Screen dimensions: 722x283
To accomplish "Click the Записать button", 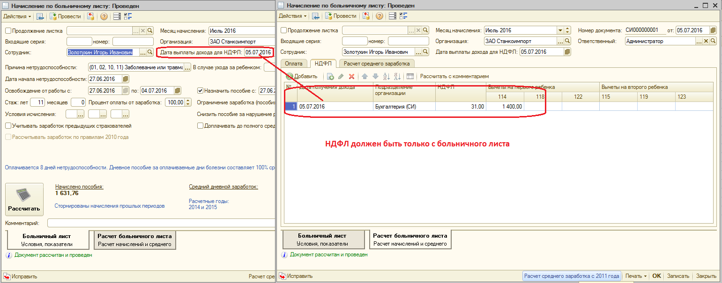I will [x=677, y=276].
